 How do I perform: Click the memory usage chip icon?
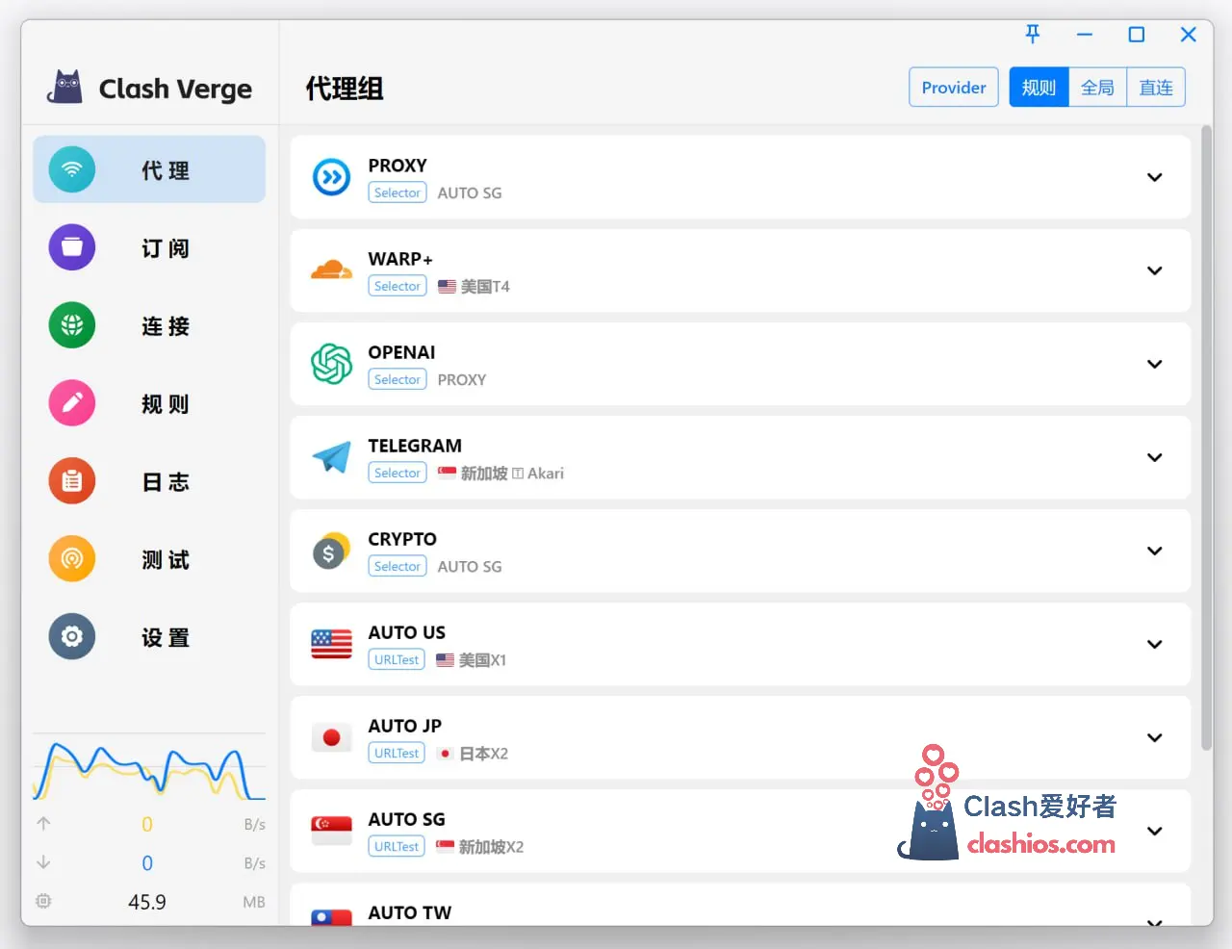(x=43, y=902)
